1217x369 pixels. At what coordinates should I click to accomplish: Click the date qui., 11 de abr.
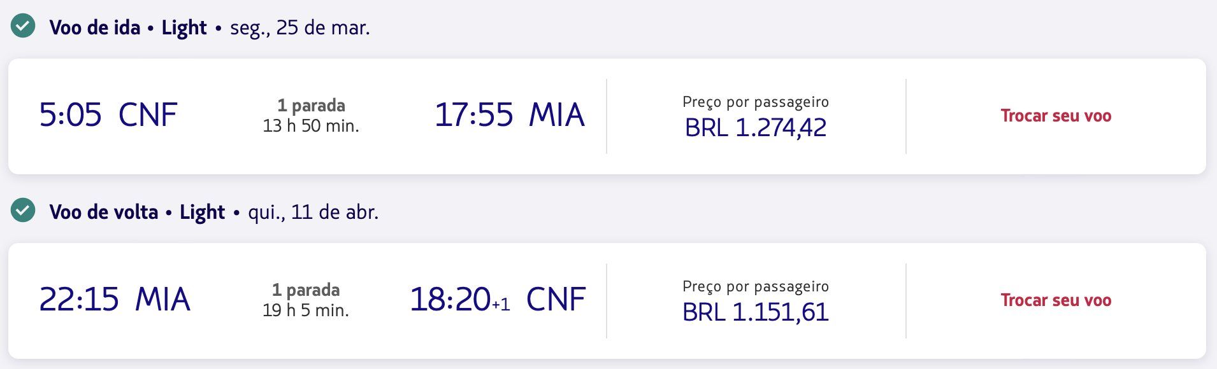click(x=313, y=212)
